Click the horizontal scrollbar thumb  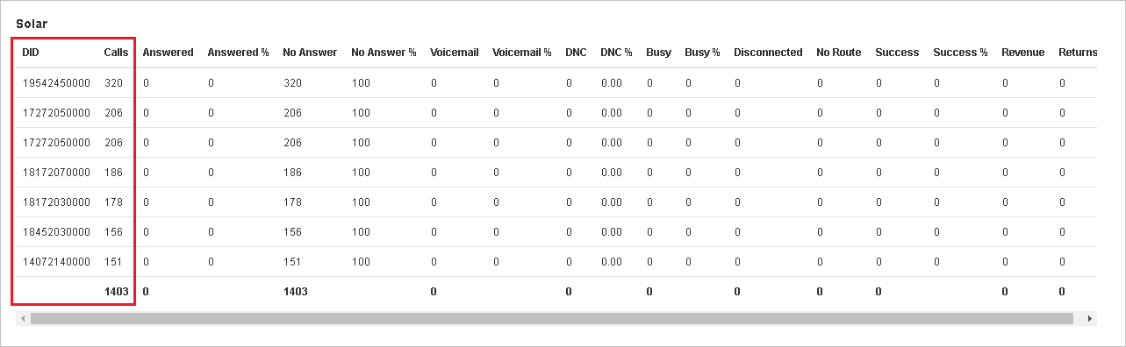point(551,319)
